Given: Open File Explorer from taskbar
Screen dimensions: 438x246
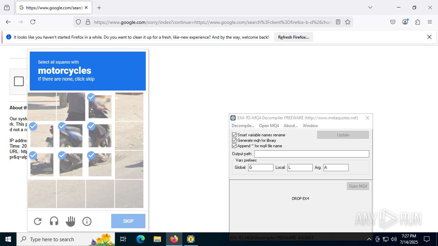Looking at the screenshot, I should (x=157, y=239).
